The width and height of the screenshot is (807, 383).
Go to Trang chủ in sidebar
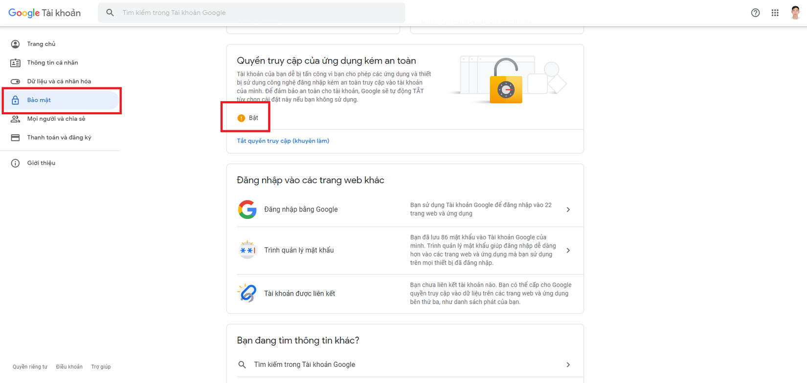coord(41,44)
